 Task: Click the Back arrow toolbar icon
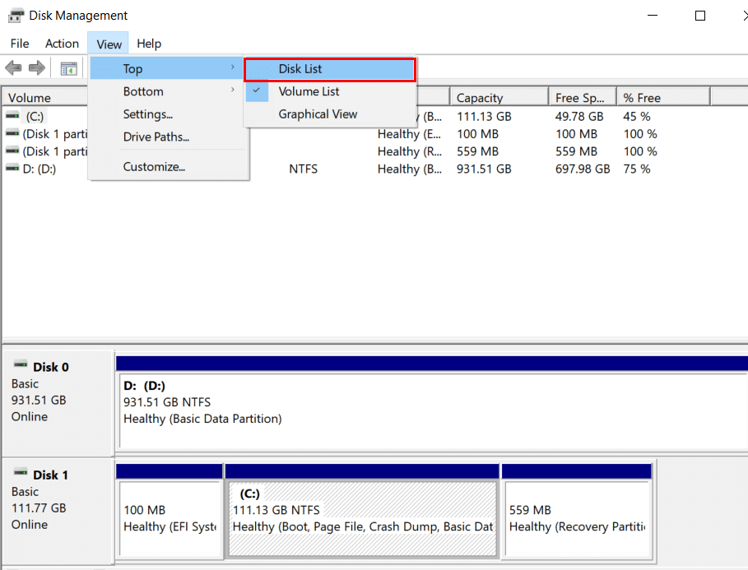tap(13, 68)
